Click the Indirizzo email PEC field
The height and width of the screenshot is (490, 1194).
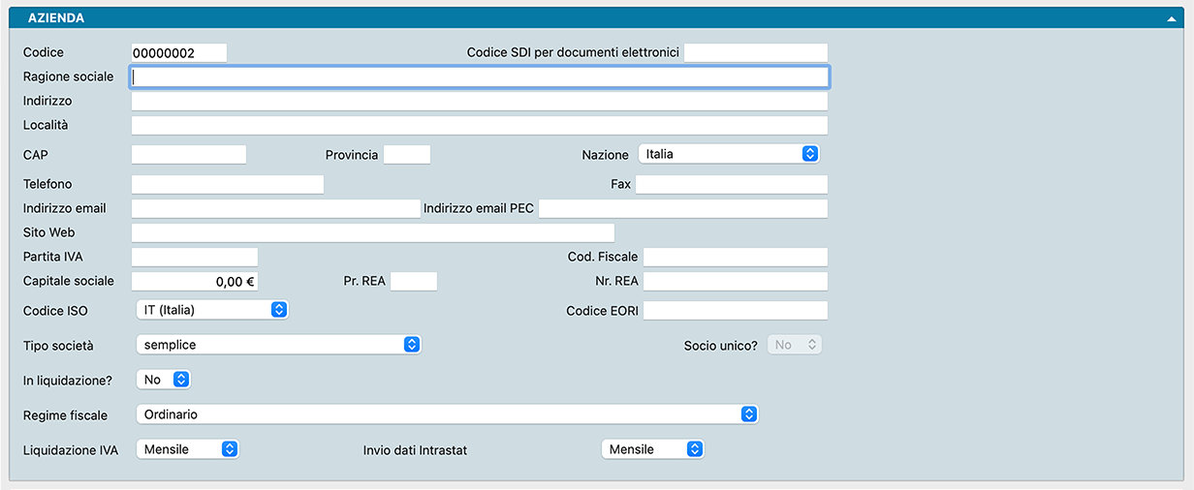[x=683, y=208]
